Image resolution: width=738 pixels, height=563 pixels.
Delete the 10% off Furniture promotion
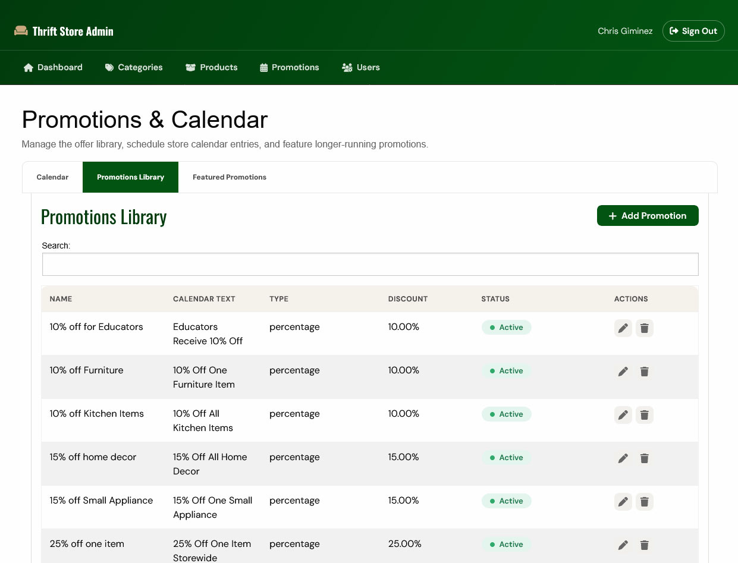645,372
